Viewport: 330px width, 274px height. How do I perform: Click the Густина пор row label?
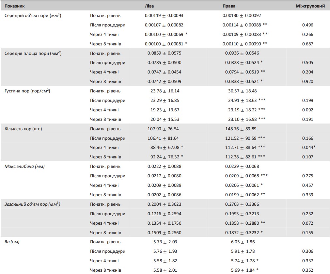click(x=27, y=91)
